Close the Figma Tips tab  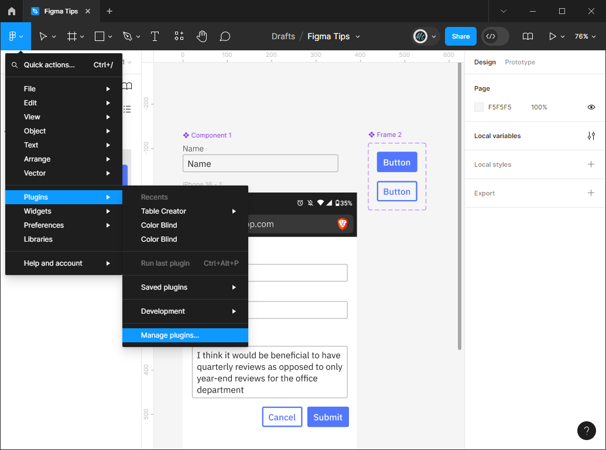coord(88,11)
